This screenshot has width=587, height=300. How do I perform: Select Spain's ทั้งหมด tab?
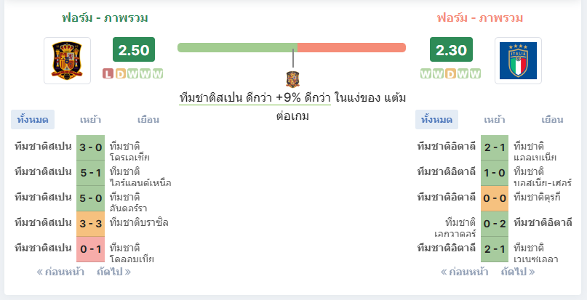click(x=33, y=120)
